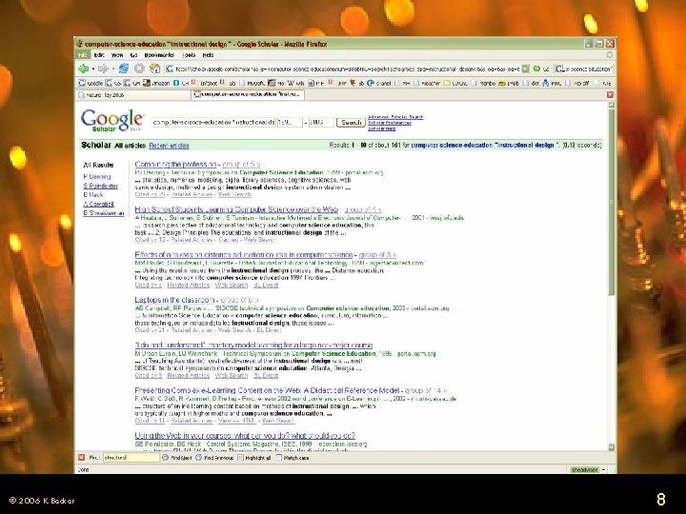Click the toolbar search box
The image size is (686, 514).
(584, 69)
